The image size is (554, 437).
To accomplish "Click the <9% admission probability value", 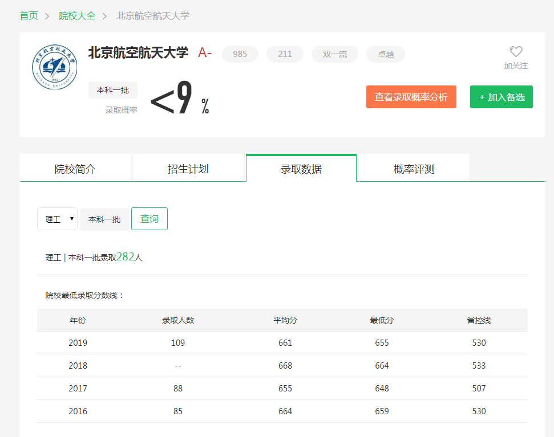I will [x=180, y=97].
